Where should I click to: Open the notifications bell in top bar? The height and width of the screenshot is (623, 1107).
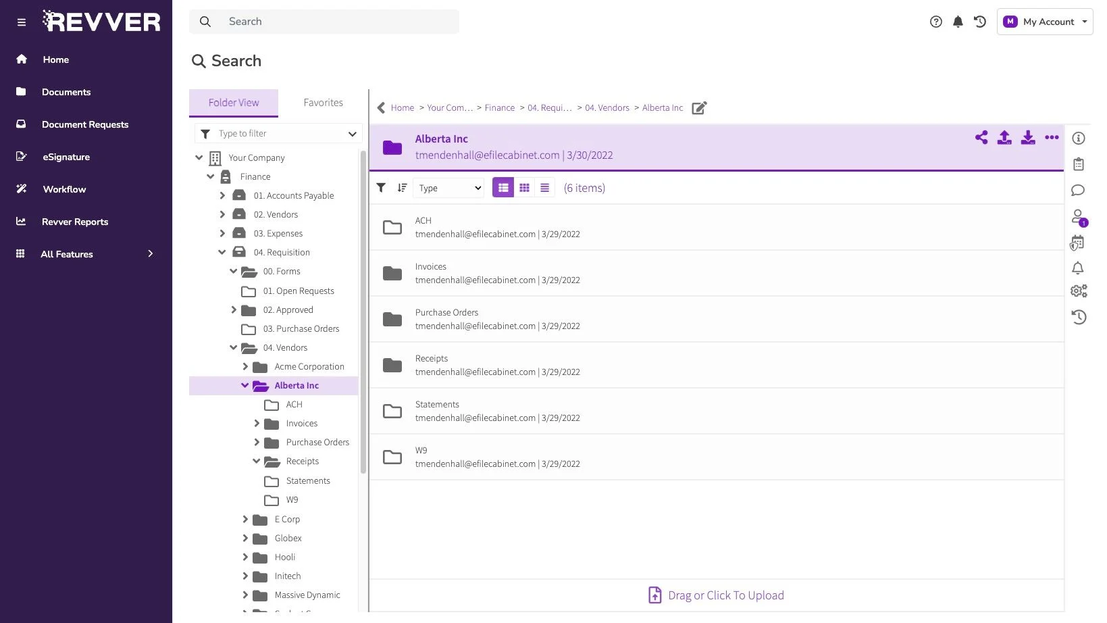[958, 22]
